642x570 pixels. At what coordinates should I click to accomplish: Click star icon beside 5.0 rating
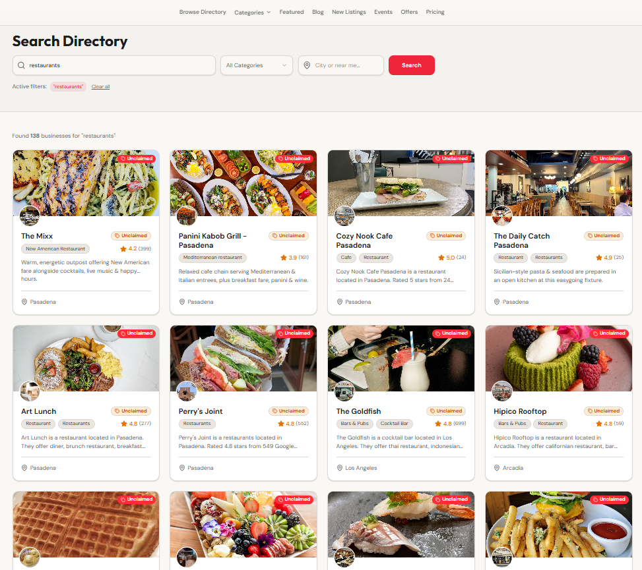coord(441,258)
